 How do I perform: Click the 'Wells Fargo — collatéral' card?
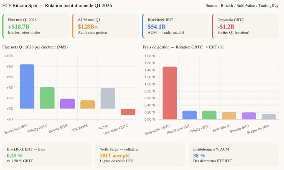point(140,155)
